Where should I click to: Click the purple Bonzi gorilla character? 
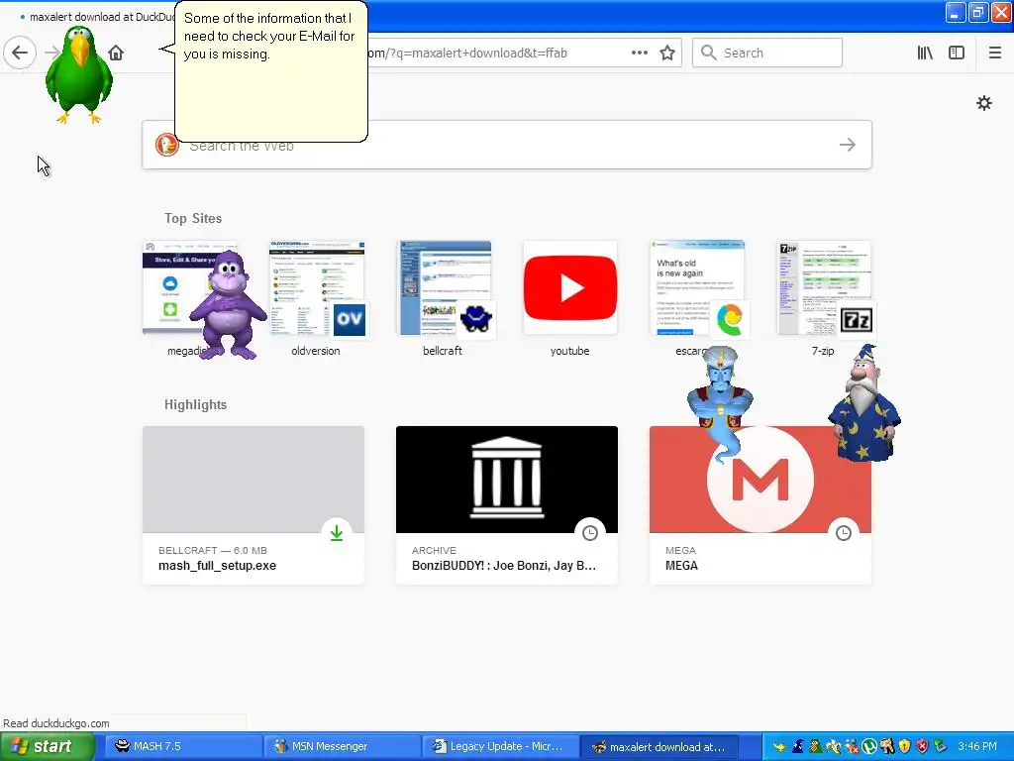click(x=228, y=304)
